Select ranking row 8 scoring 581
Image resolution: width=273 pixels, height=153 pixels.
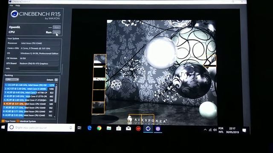(28, 111)
